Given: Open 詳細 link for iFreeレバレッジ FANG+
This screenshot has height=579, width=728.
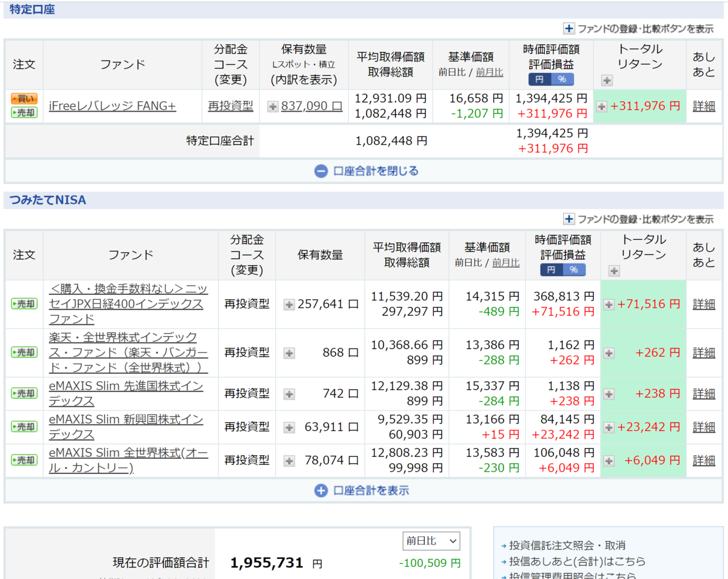Looking at the screenshot, I should click(704, 106).
